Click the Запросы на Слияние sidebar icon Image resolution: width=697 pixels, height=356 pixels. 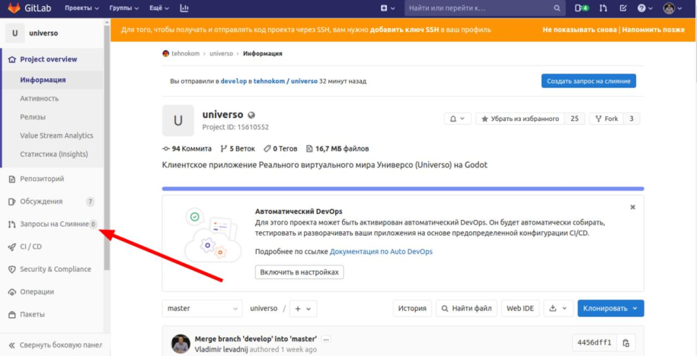pyautogui.click(x=12, y=224)
